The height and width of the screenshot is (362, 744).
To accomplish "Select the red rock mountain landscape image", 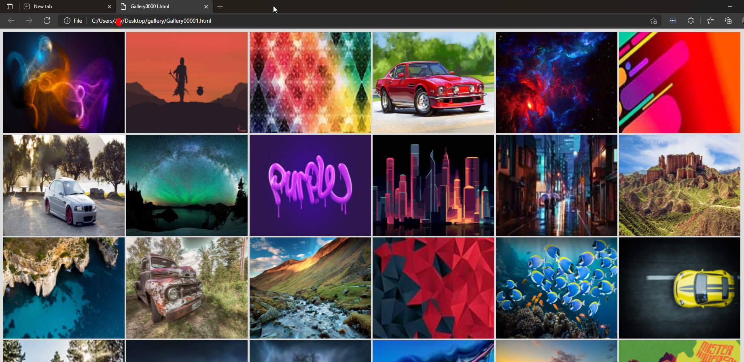I will point(680,185).
